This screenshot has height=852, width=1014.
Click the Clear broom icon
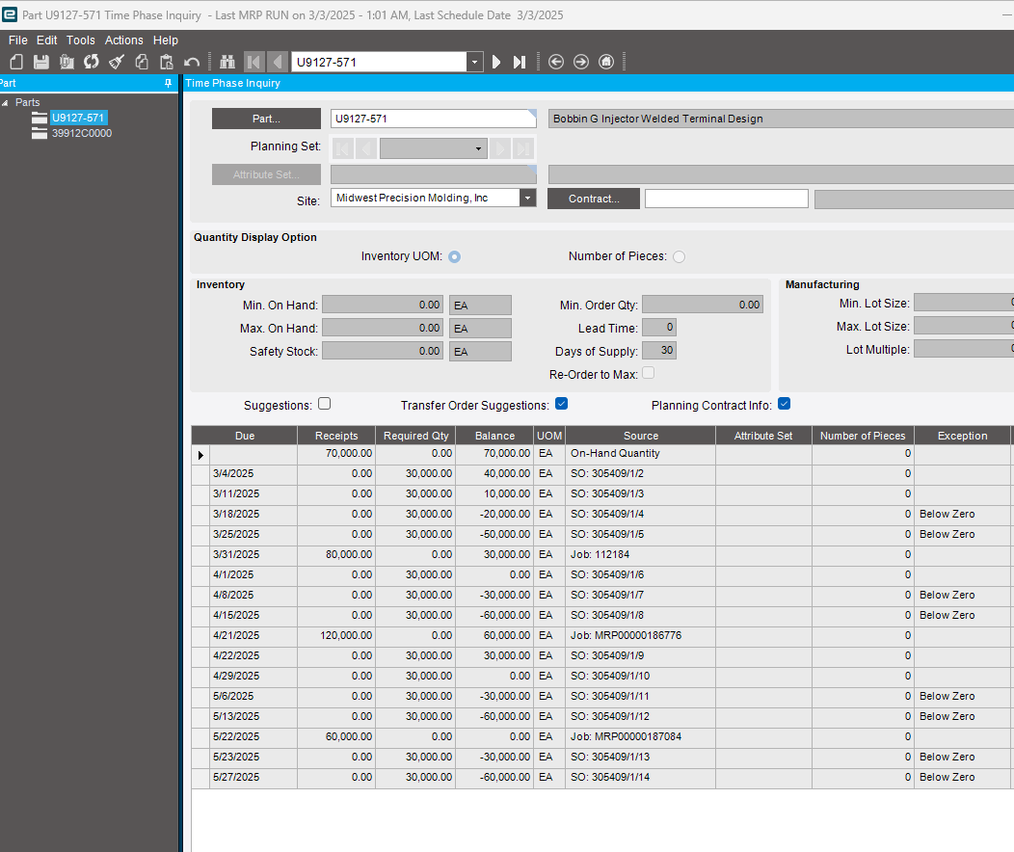coord(117,62)
